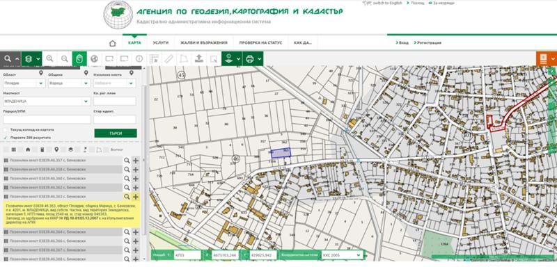Image resolution: width=557 pixels, height=267 pixels.
Task: Select the info identify tool
Action: [x=139, y=59]
